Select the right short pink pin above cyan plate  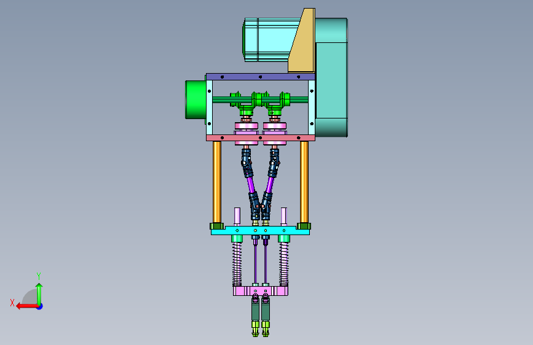(x=284, y=216)
